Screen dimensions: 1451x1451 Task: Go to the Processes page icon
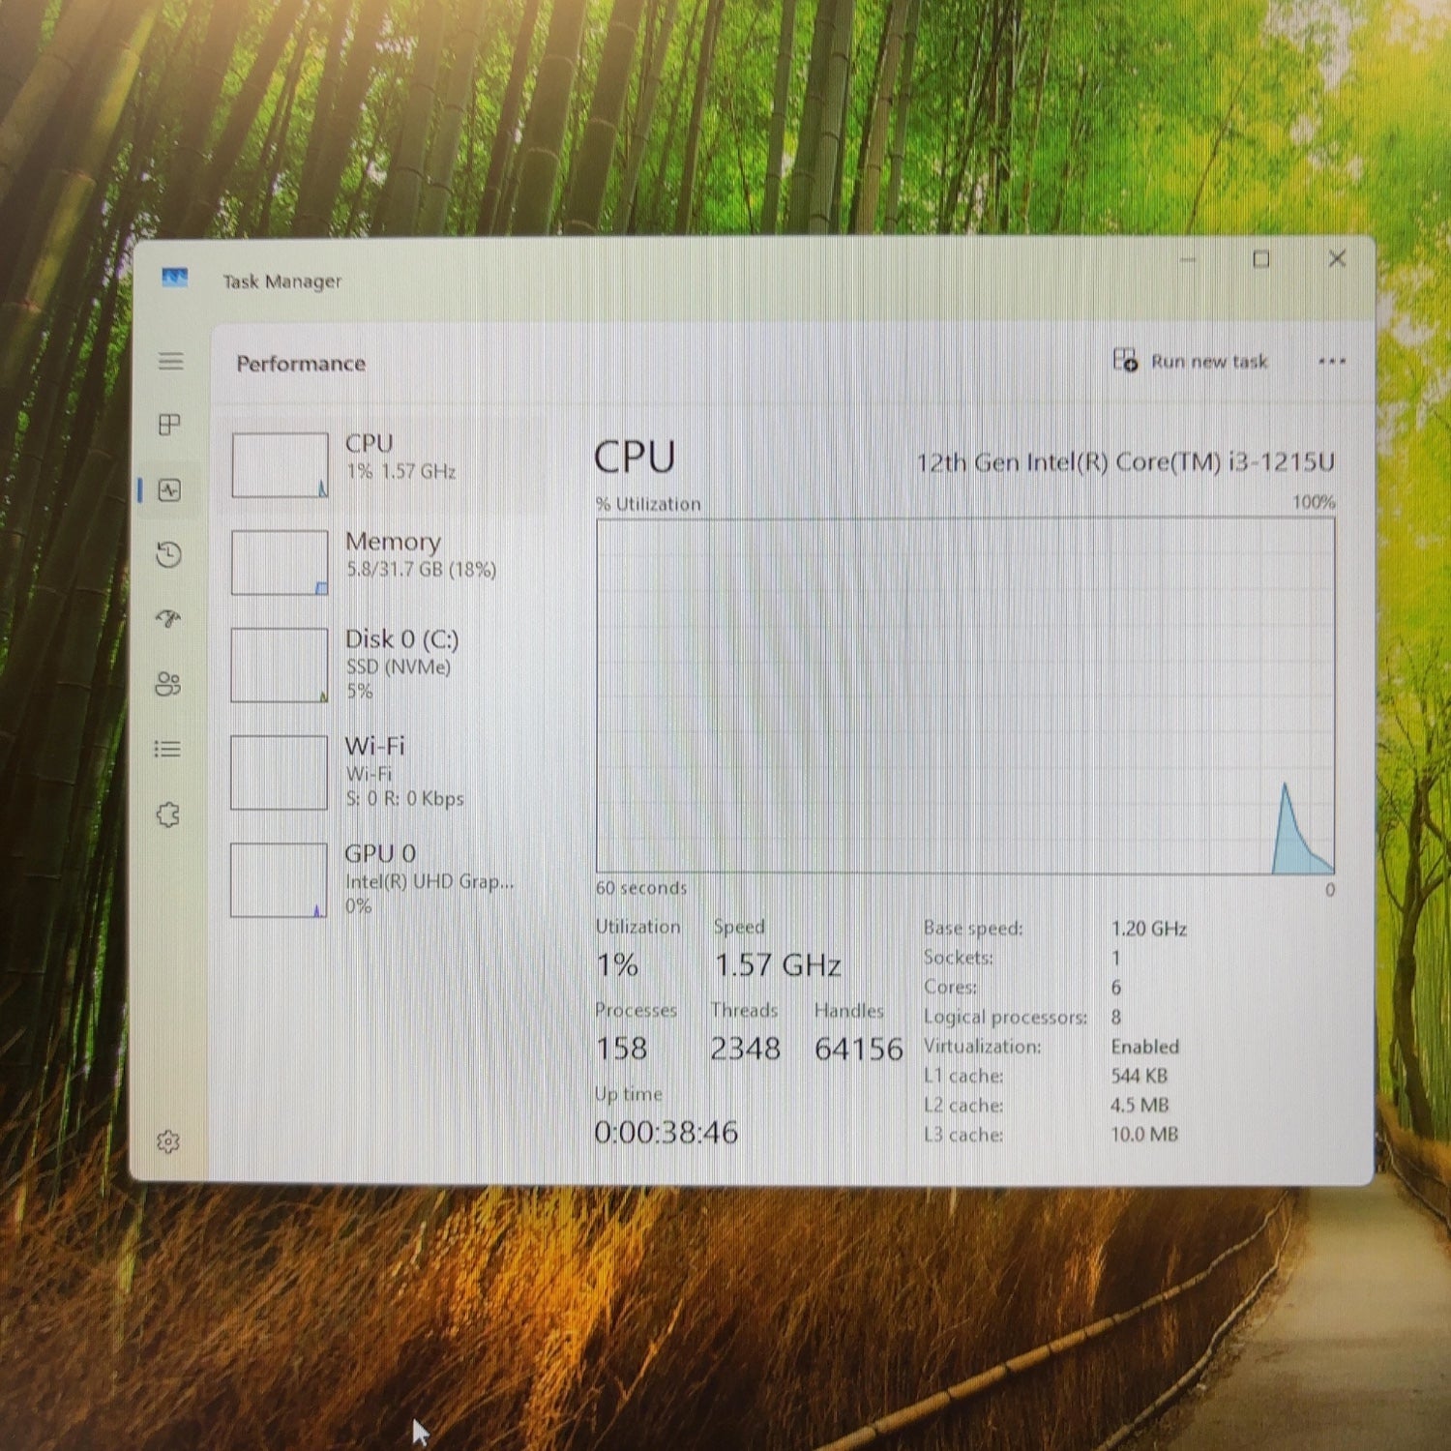[169, 425]
